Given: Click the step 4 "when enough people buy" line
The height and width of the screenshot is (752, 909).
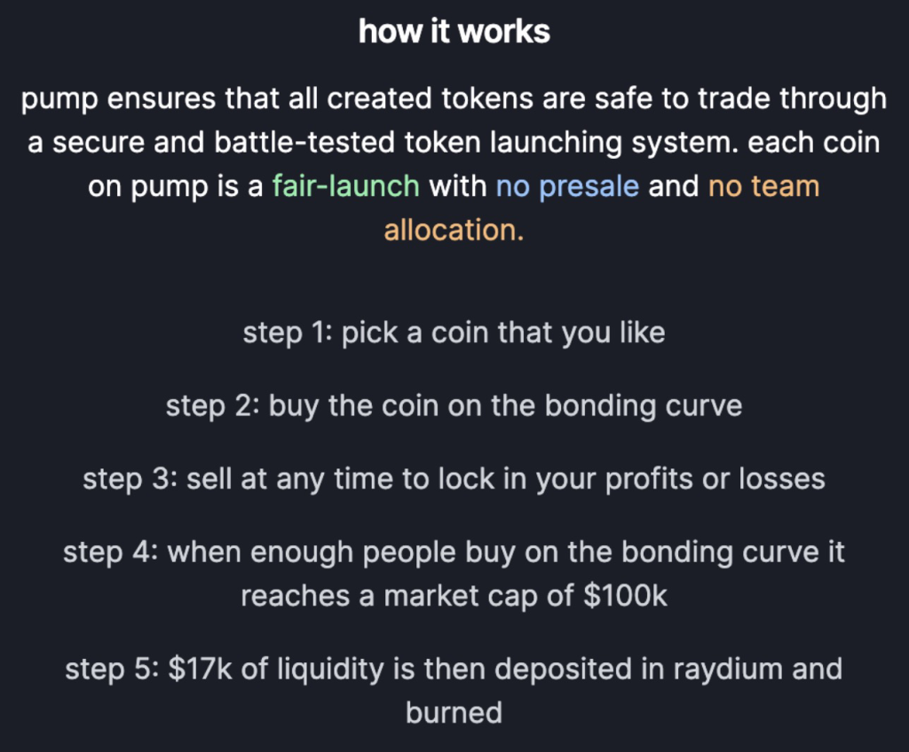Looking at the screenshot, I should coord(454,552).
